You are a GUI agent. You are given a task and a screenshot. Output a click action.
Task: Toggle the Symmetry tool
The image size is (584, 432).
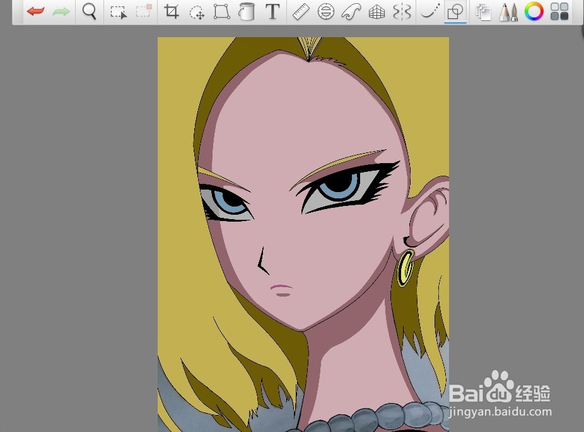[402, 11]
